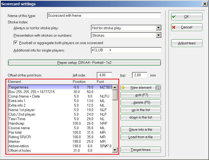This screenshot has height=160, width=209.
Task: Toggle Fourball or aggregate both players checkbox
Action: coord(15,43)
